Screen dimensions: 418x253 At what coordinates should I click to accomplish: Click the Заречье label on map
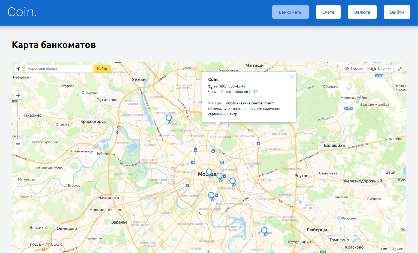(x=119, y=222)
